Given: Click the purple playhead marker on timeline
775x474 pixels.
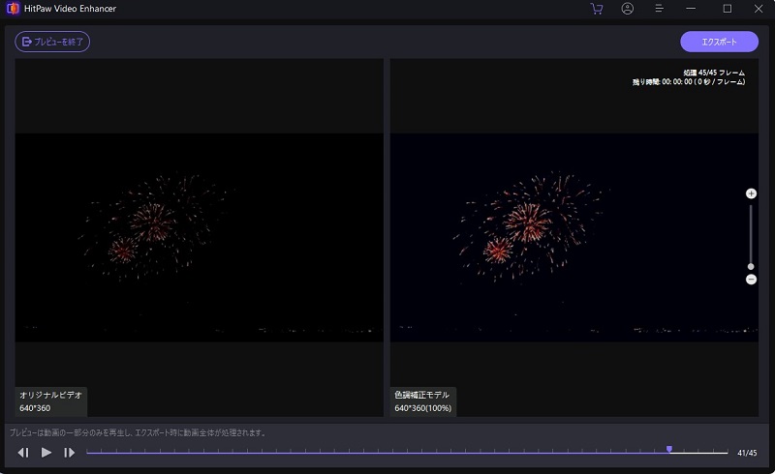Looking at the screenshot, I should [x=669, y=450].
